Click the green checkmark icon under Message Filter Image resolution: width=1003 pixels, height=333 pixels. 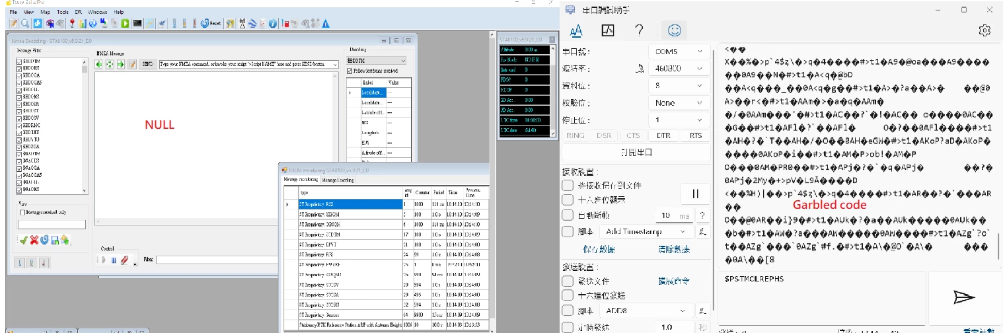click(x=23, y=240)
